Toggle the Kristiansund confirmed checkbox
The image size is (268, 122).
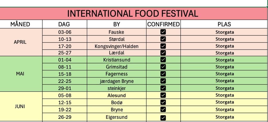coord(163,59)
